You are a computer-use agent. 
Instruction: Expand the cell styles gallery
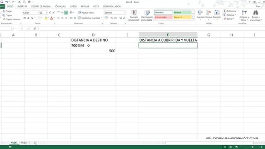(193, 19)
